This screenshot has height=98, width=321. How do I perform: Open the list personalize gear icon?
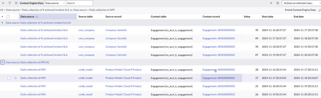278,3
